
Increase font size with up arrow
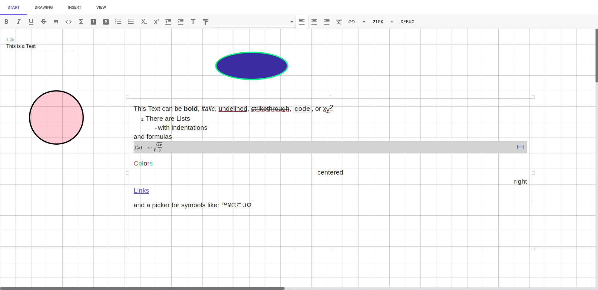pyautogui.click(x=392, y=22)
